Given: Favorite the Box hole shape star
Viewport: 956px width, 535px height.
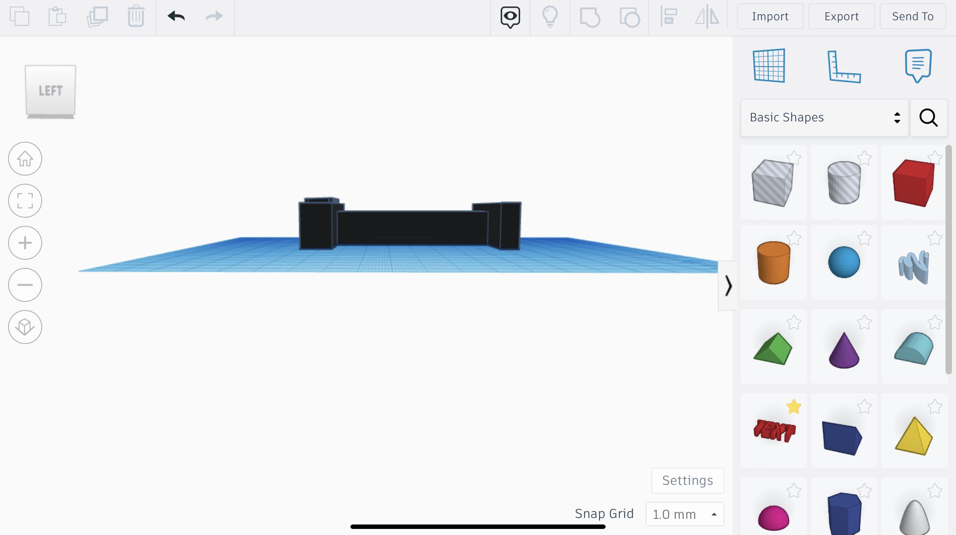Looking at the screenshot, I should coord(794,158).
